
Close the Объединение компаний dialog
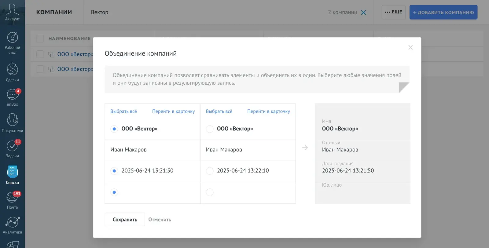click(410, 47)
